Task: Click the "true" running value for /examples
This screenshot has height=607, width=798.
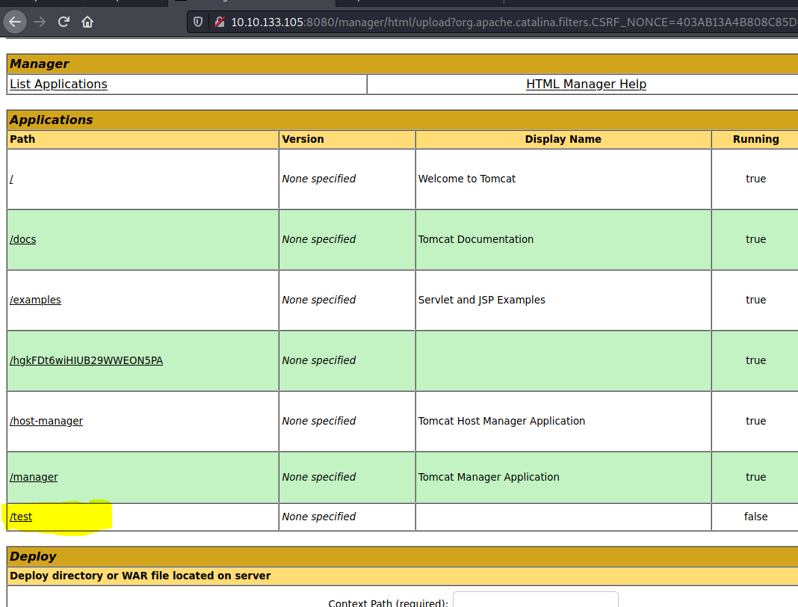Action: point(755,300)
